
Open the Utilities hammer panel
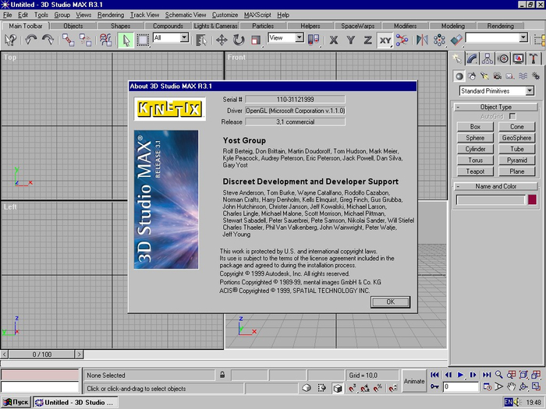click(534, 58)
